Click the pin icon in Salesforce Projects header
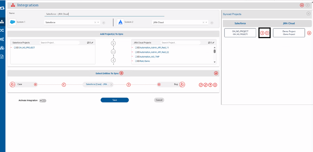This screenshot has height=152, width=313. click(x=93, y=43)
